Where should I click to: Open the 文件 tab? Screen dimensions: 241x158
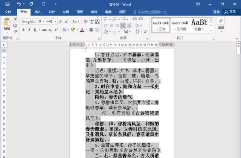click(8, 12)
